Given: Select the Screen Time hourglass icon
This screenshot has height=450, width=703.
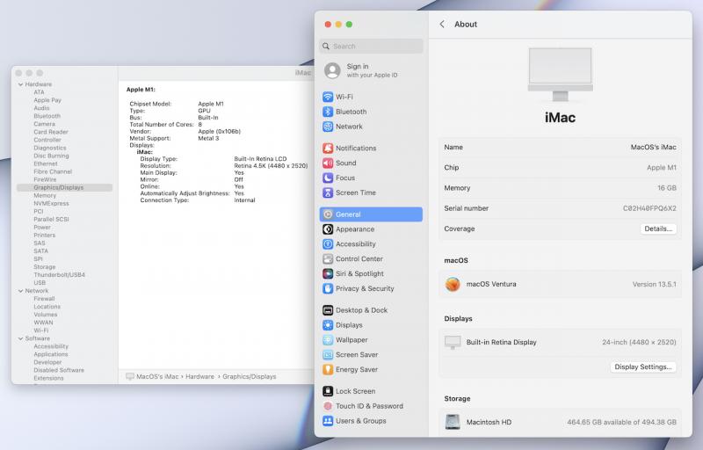Looking at the screenshot, I should coord(328,192).
